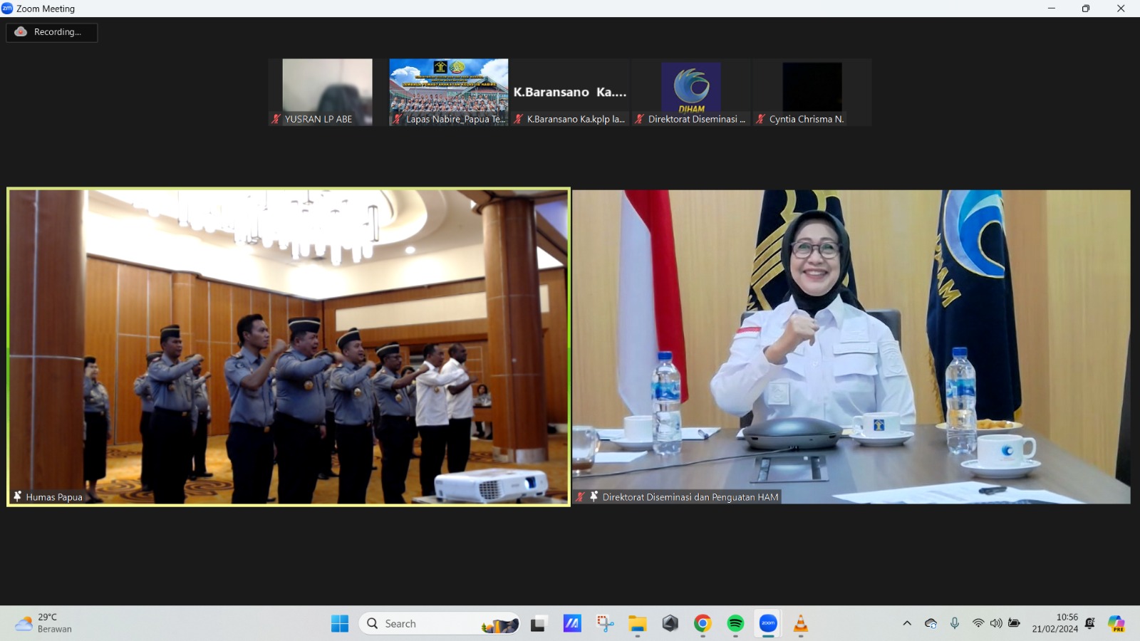Open the Wi-Fi network status icon
1140x641 pixels.
point(978,623)
